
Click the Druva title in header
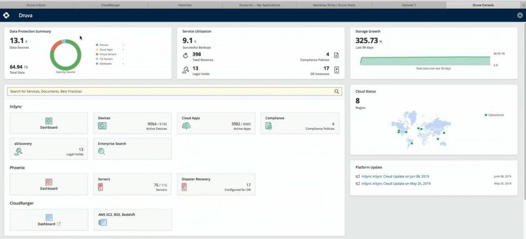pyautogui.click(x=26, y=15)
